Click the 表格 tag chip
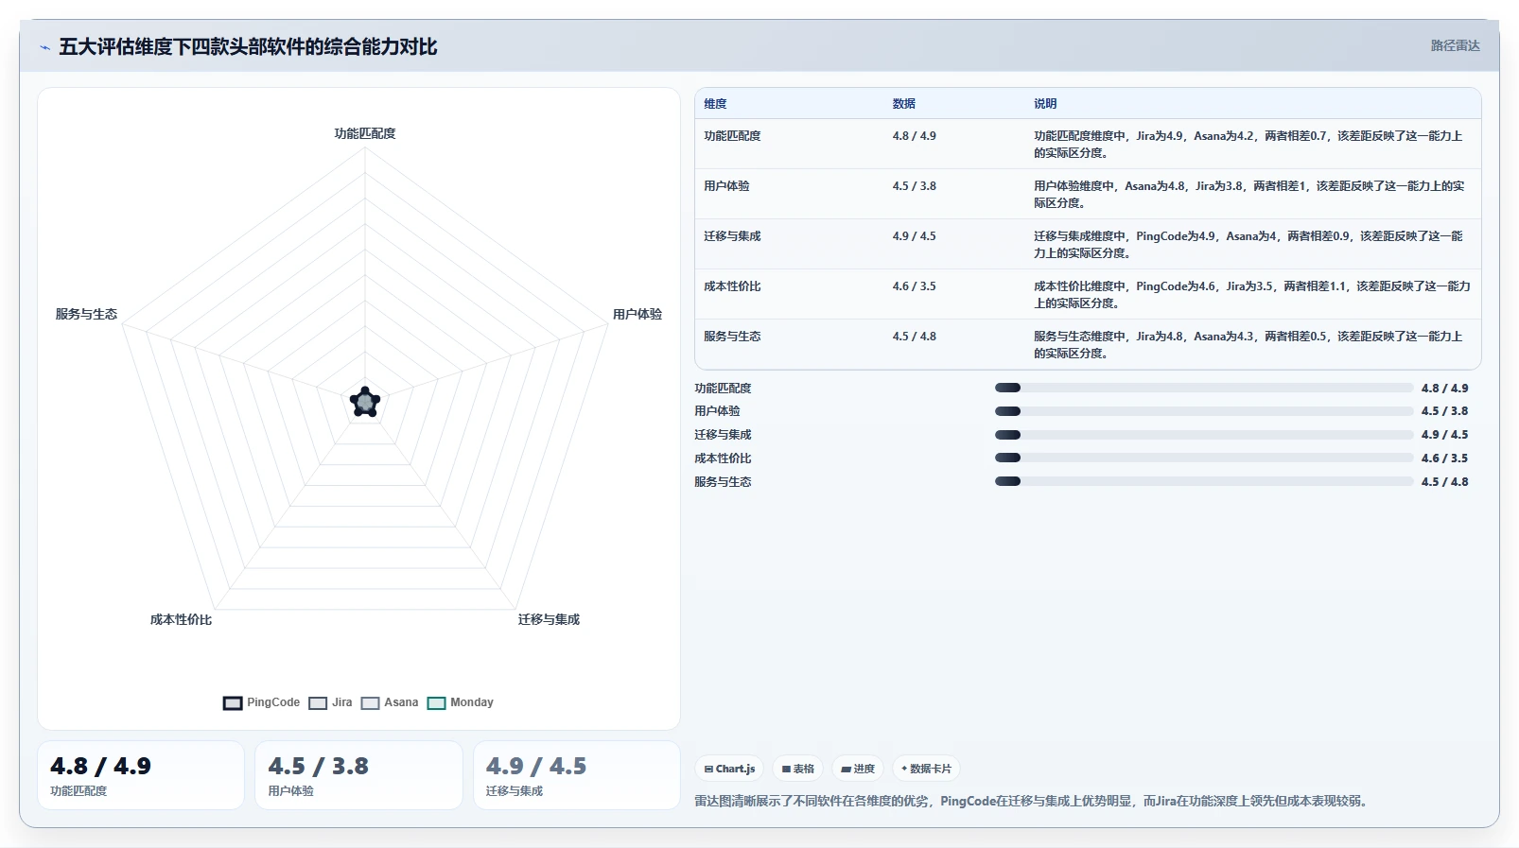The image size is (1519, 848). coord(798,769)
